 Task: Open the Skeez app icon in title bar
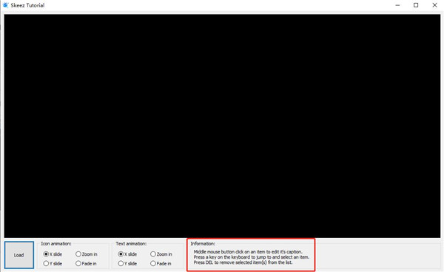pyautogui.click(x=5, y=5)
